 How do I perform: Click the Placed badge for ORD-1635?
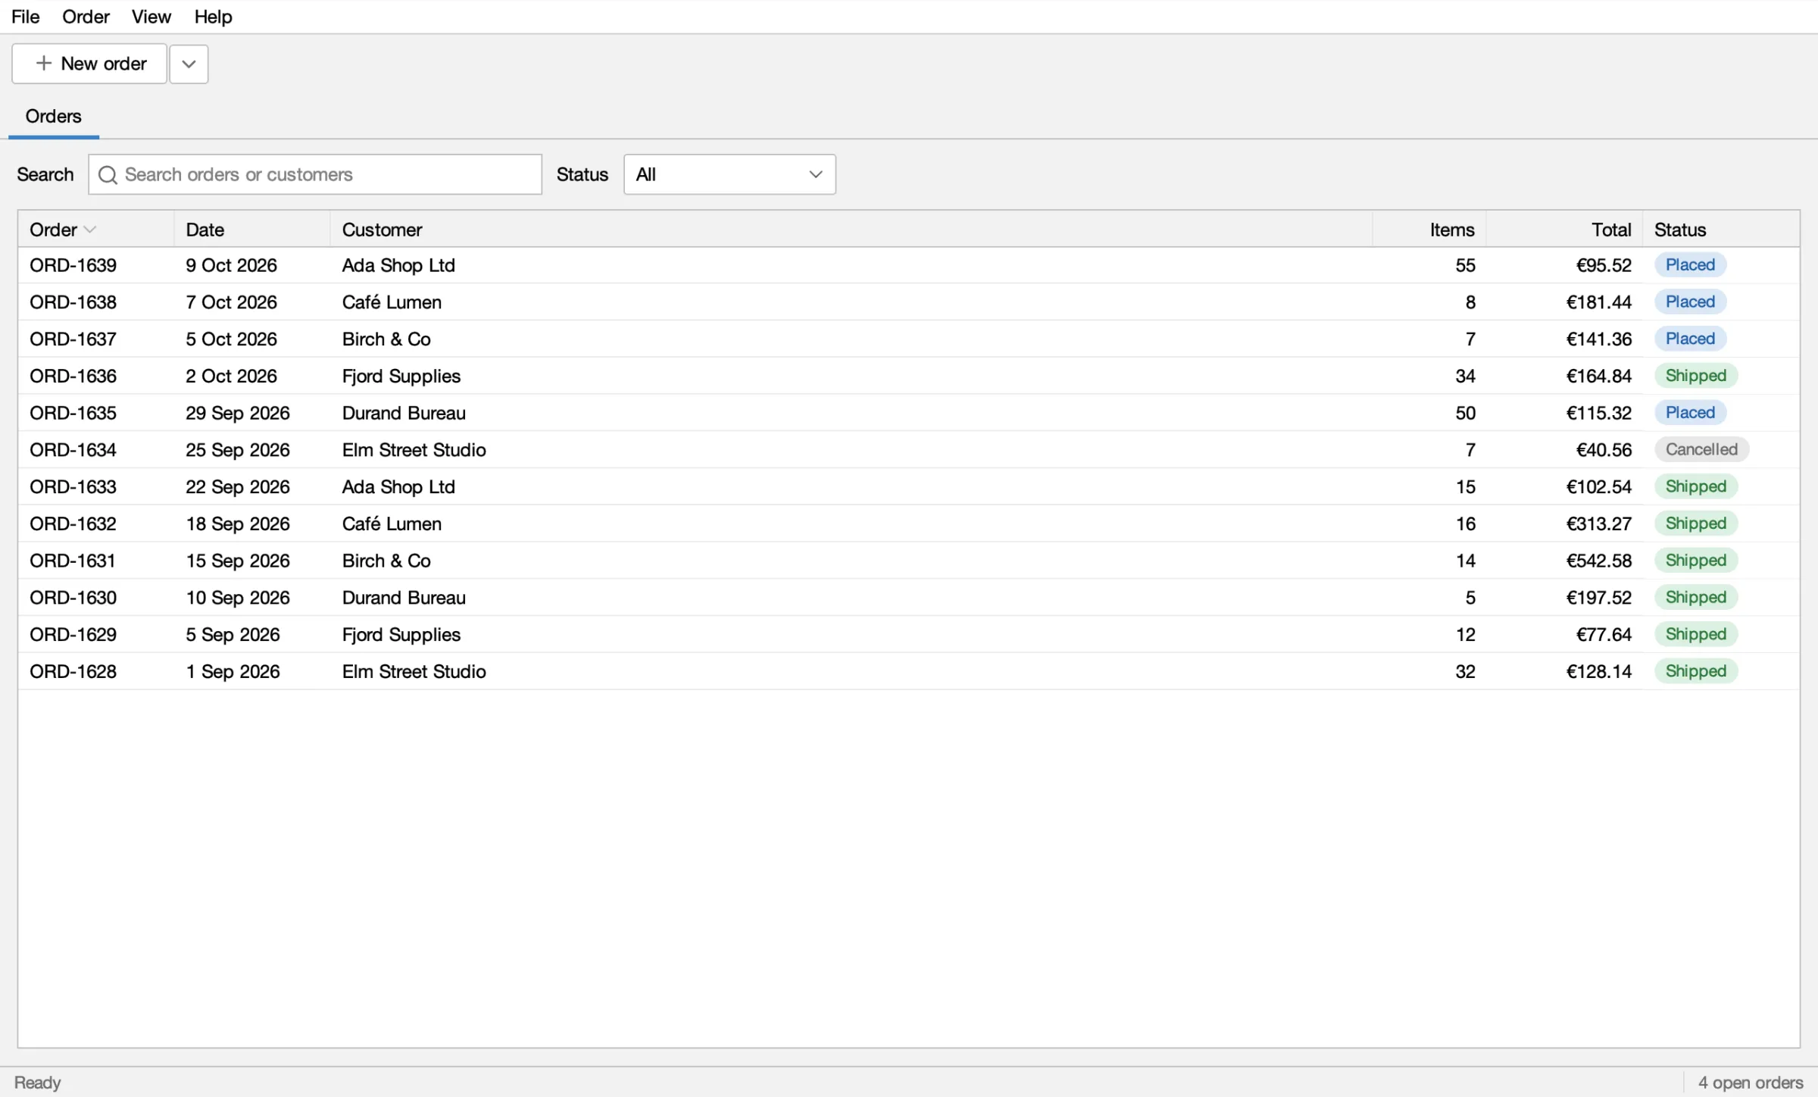pyautogui.click(x=1690, y=412)
